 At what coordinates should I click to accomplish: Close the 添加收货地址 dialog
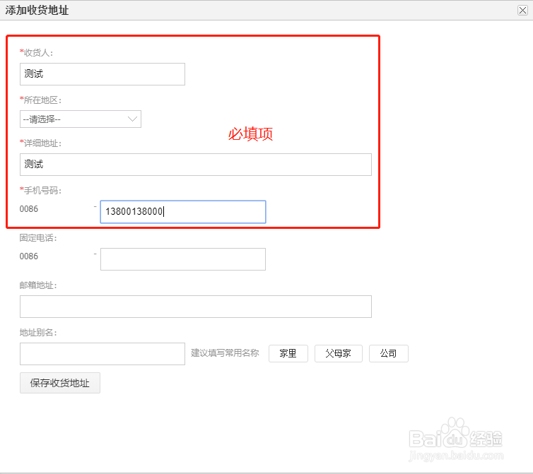[522, 10]
